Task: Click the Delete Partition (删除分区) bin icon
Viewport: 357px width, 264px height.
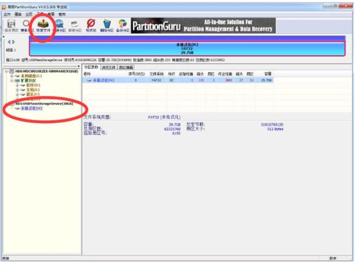Action: (x=107, y=24)
